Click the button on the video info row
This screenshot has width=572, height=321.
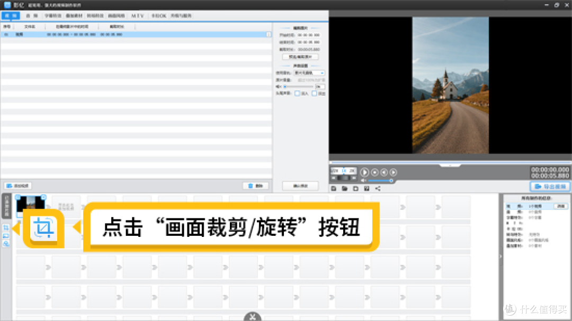[x=561, y=206]
